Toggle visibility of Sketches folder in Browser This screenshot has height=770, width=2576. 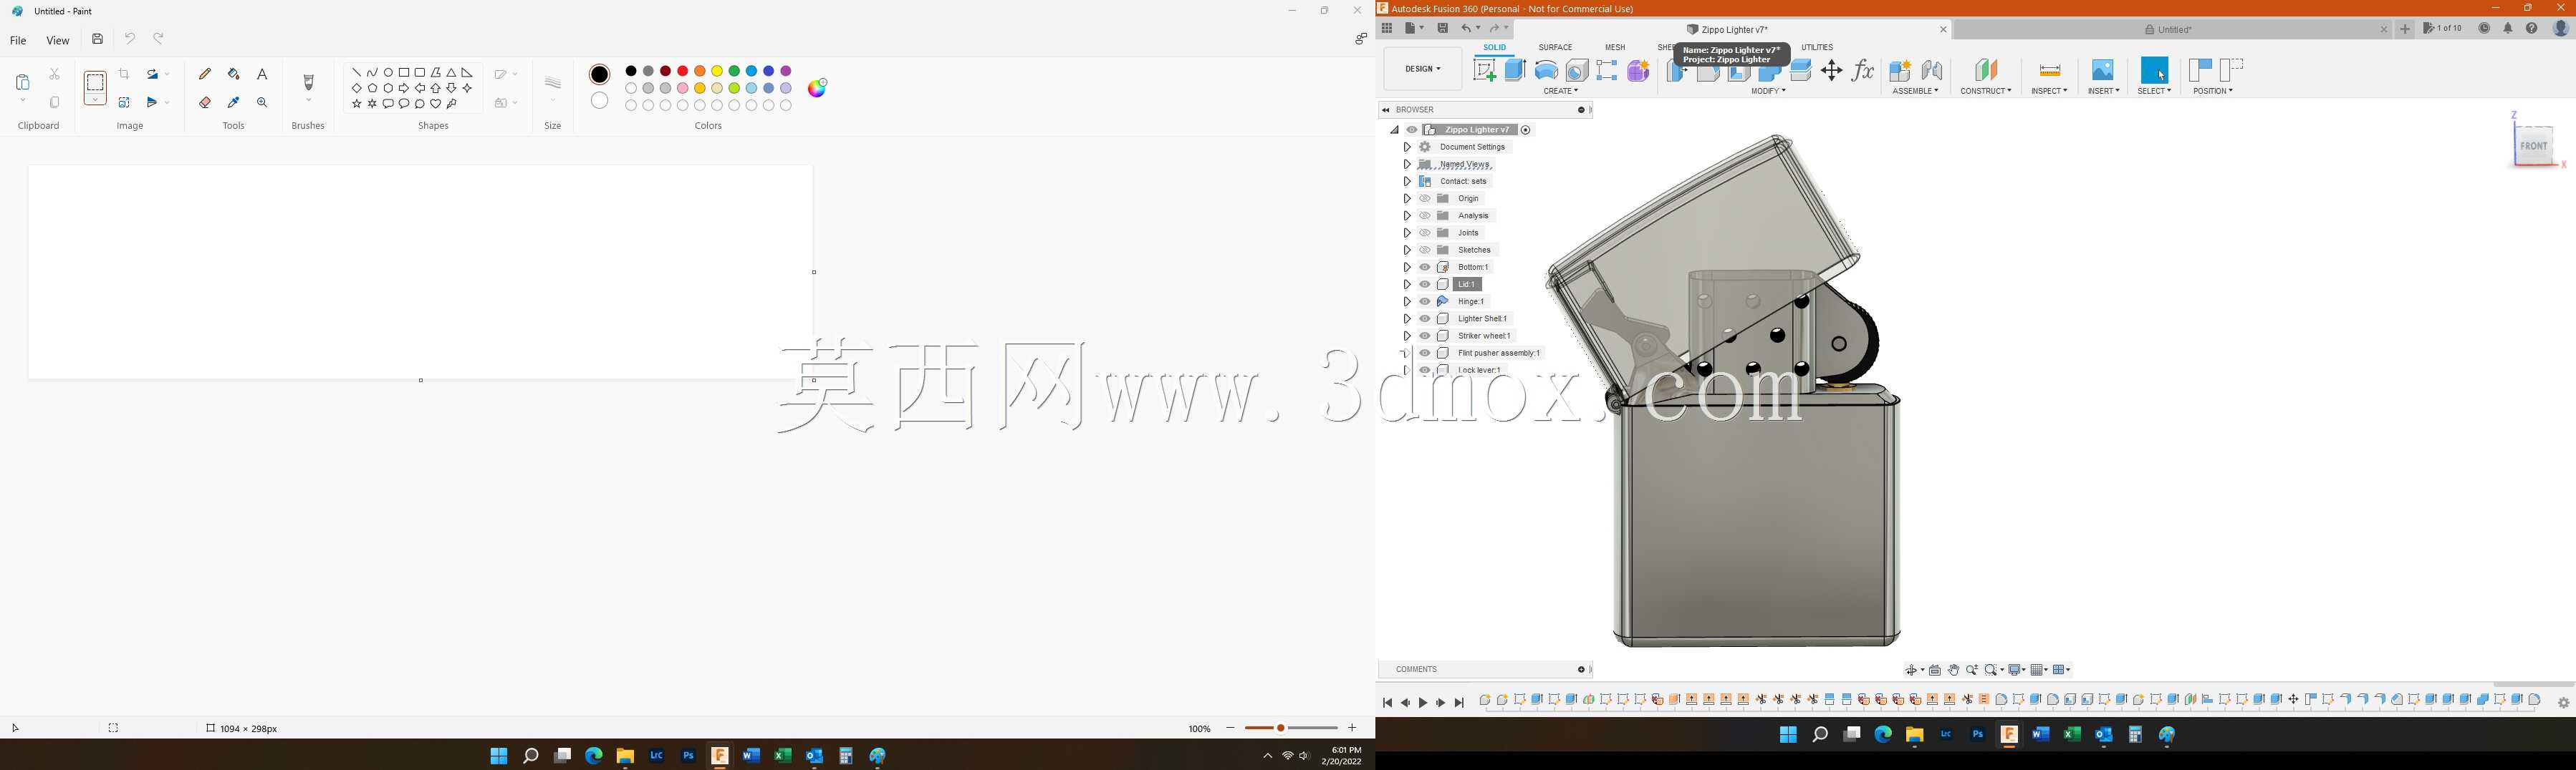(x=1425, y=250)
